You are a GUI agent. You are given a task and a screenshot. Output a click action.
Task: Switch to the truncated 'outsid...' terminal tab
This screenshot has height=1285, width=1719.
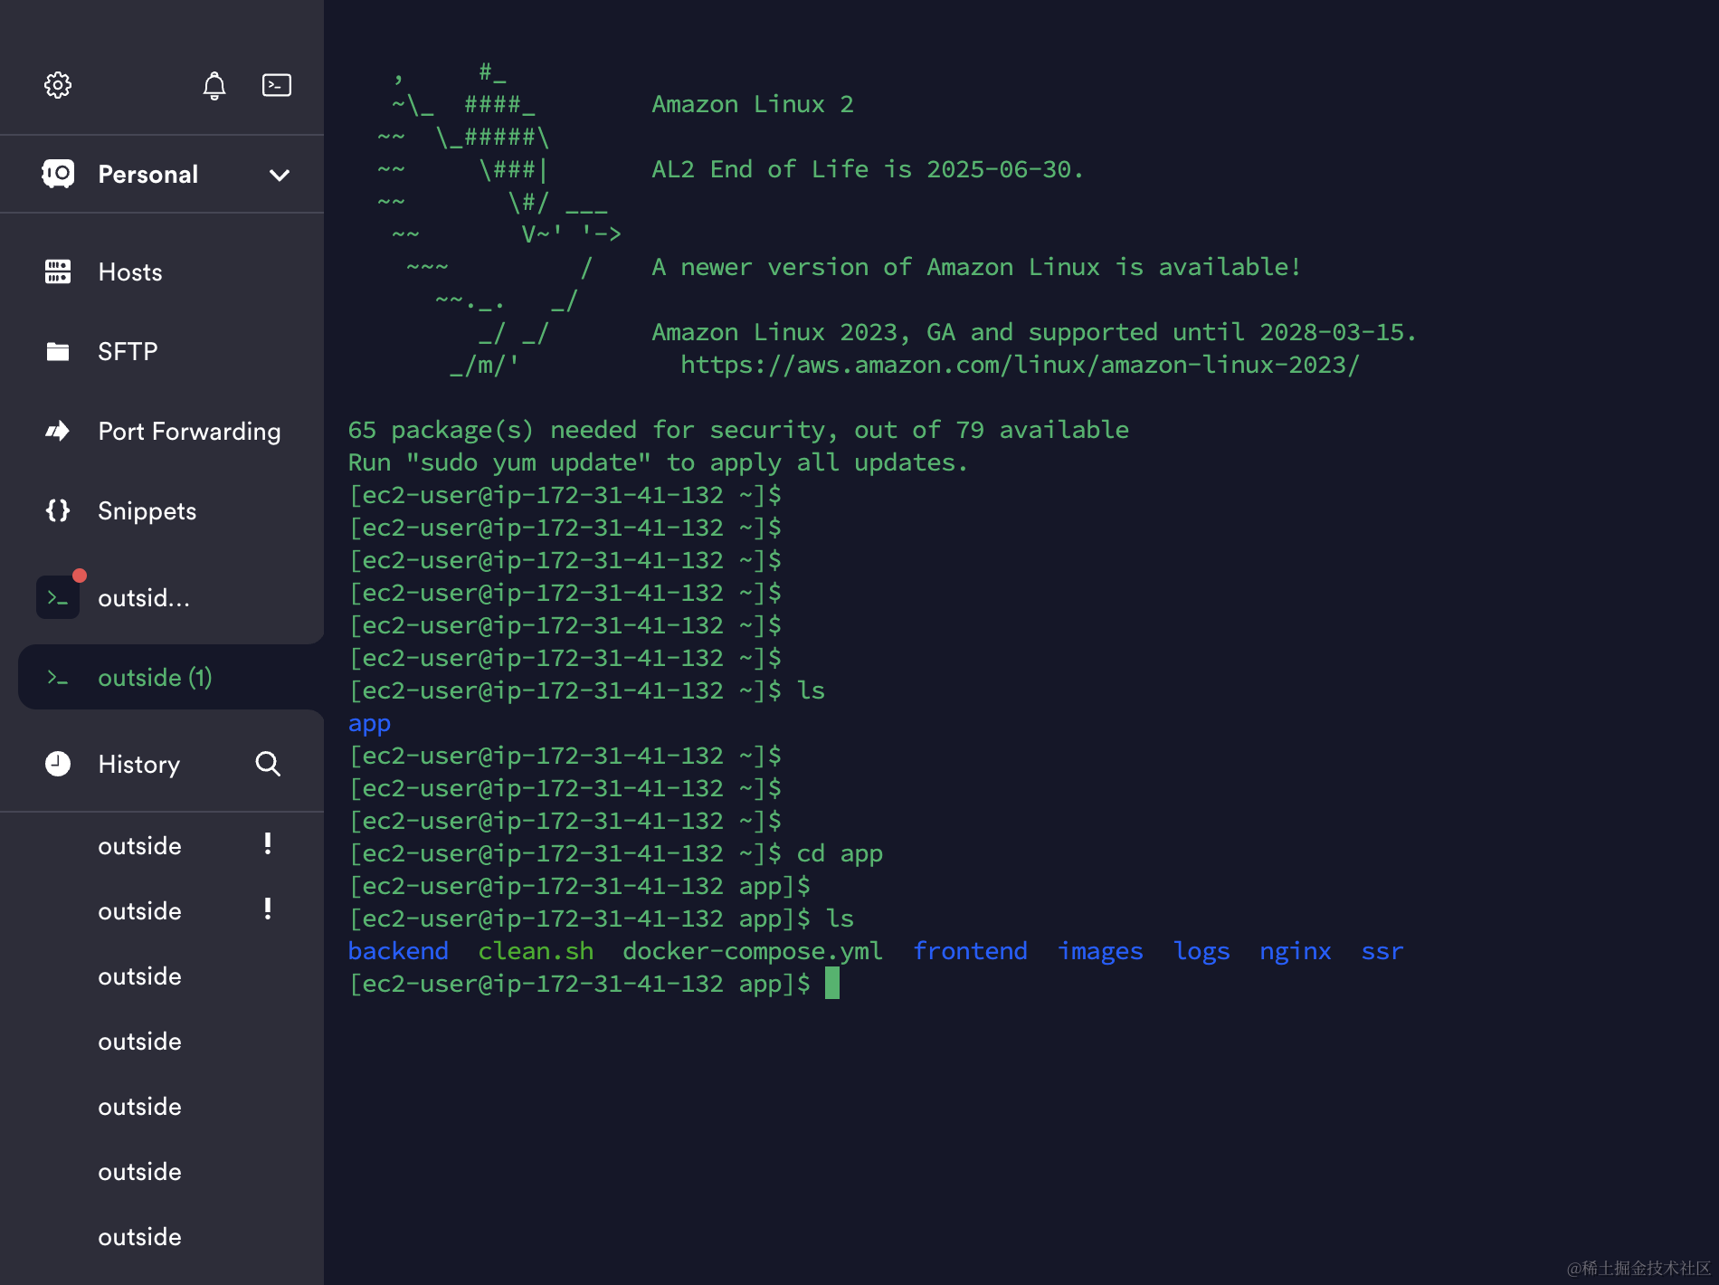click(x=144, y=598)
